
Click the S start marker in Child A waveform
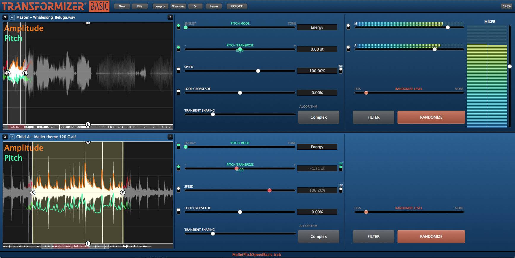point(33,193)
